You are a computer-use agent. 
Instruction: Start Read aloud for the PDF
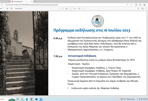[18, 8]
